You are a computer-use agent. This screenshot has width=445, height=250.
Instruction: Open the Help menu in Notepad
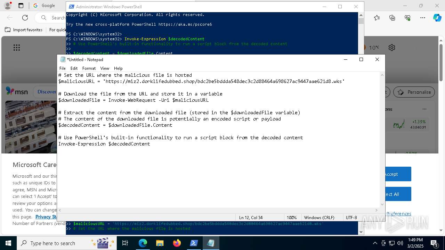(118, 68)
